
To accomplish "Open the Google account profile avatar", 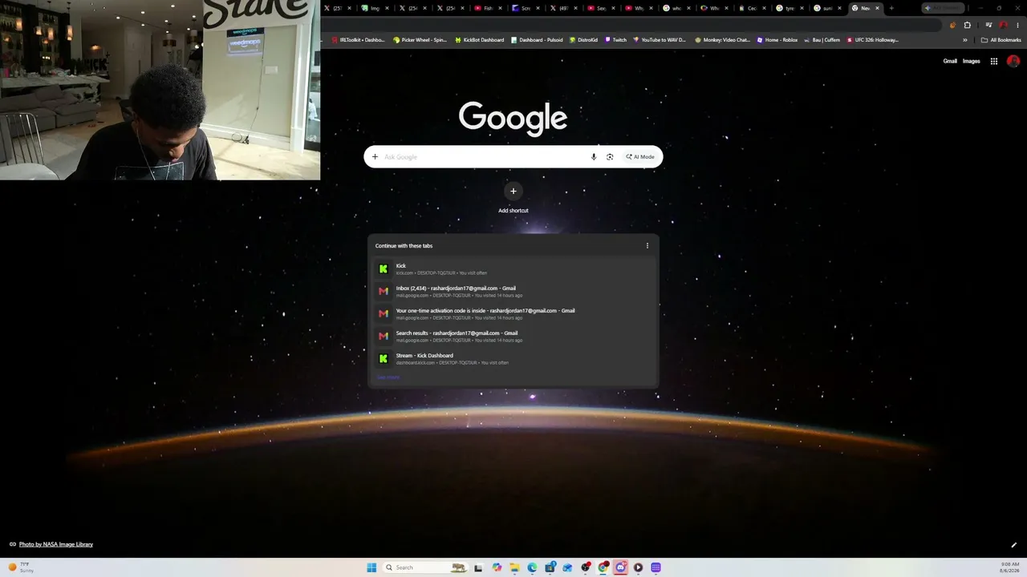I will (1013, 61).
